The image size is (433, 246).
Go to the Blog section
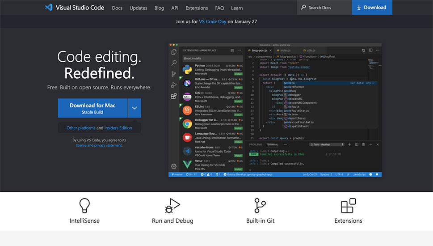coord(159,8)
